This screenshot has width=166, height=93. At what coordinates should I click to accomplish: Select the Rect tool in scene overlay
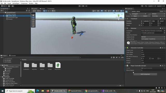[x=33, y=24]
